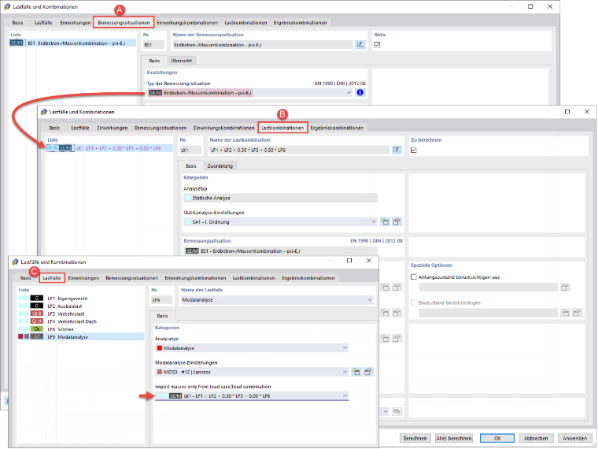Select LF1 Eigengewicht in the list
Image resolution: width=598 pixels, height=449 pixels.
[x=81, y=299]
